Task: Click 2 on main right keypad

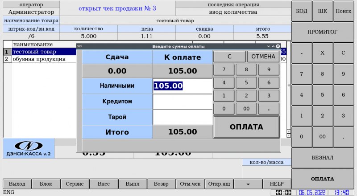Action: 322,116
